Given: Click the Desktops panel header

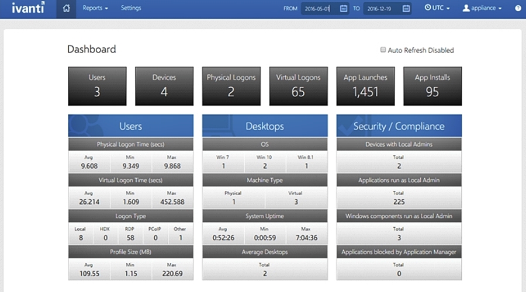Looking at the screenshot, I should tap(265, 126).
